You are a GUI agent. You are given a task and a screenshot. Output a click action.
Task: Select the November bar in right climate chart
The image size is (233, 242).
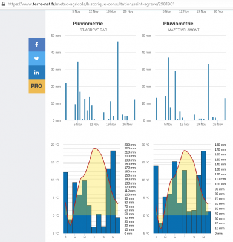point(203,192)
